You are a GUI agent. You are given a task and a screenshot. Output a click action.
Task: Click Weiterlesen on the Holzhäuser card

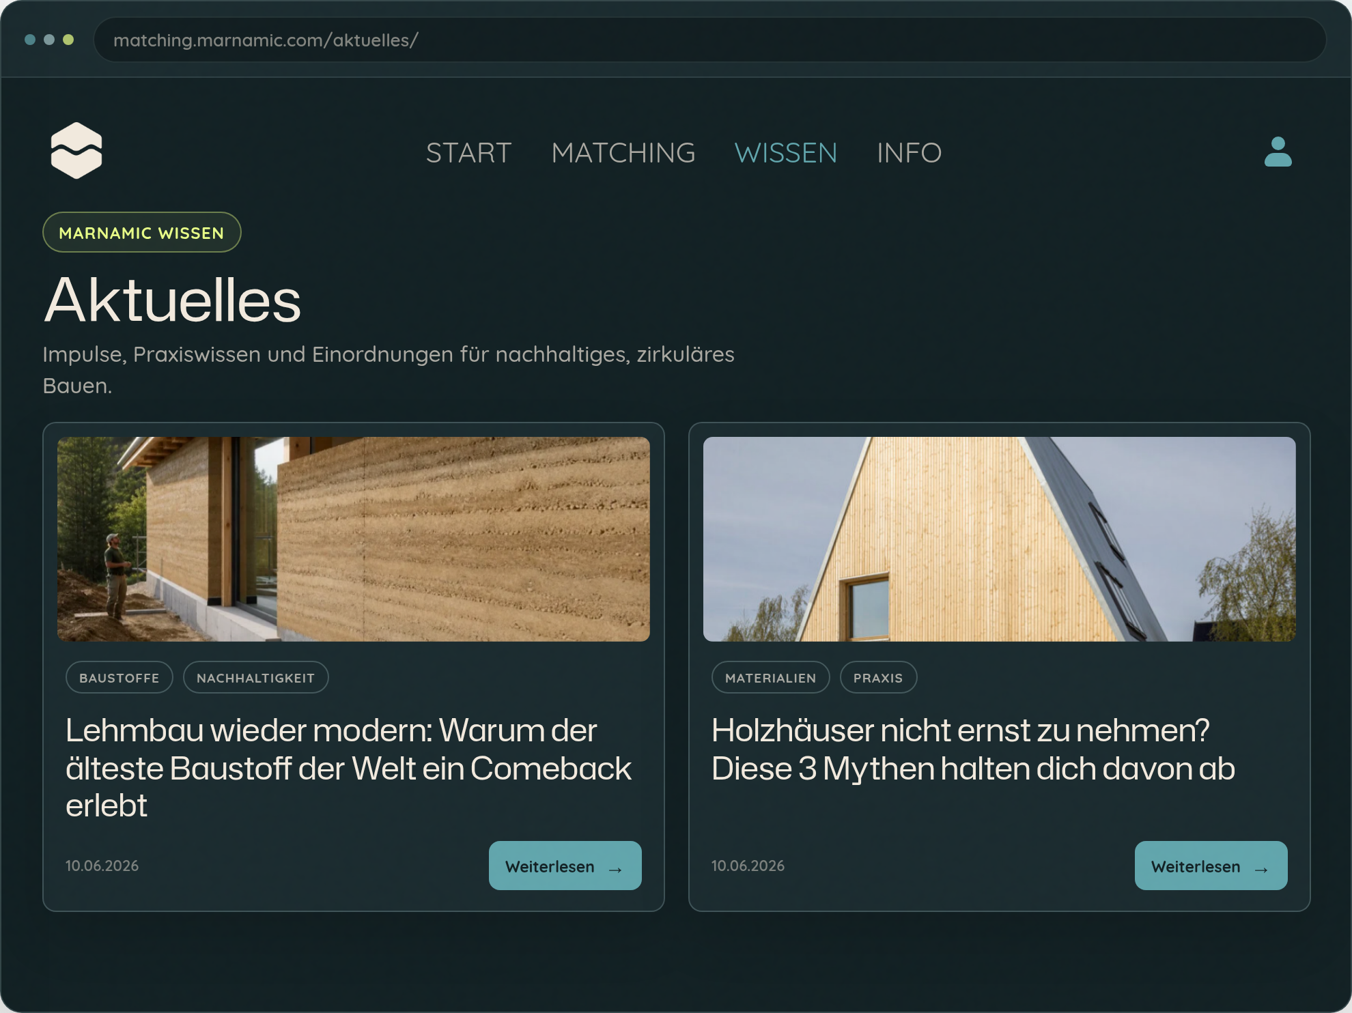pos(1211,866)
